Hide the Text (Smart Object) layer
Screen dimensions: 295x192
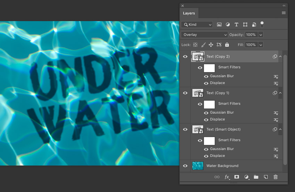pyautogui.click(x=185, y=129)
